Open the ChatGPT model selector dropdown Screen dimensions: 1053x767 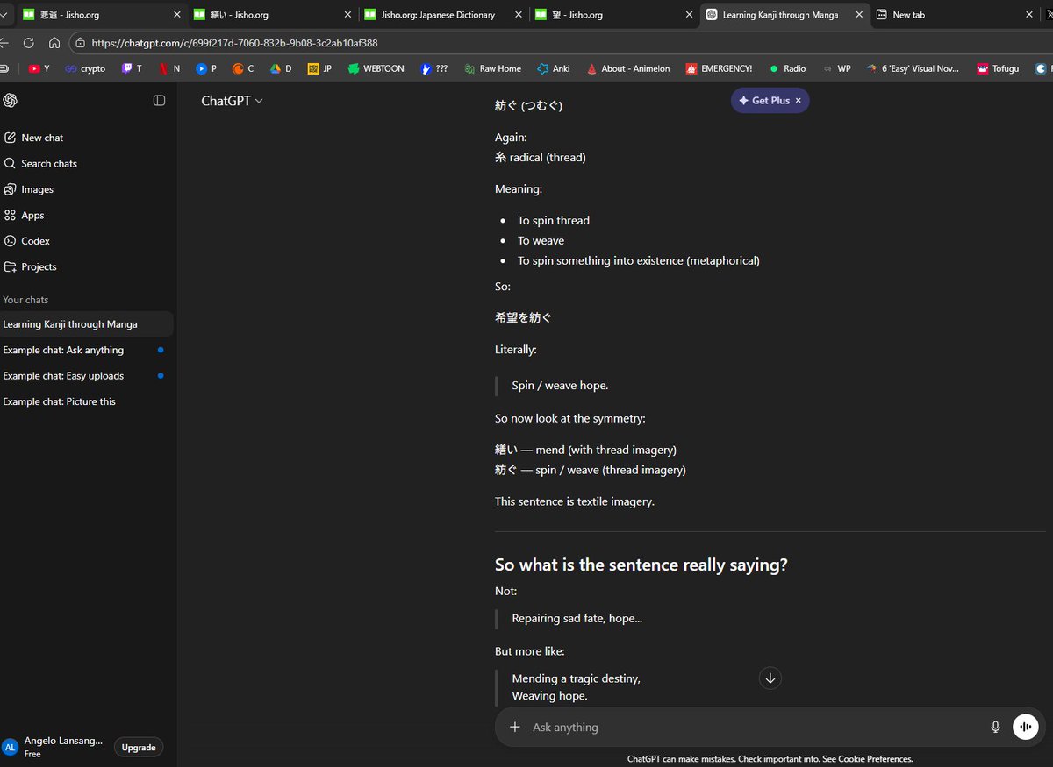tap(232, 101)
